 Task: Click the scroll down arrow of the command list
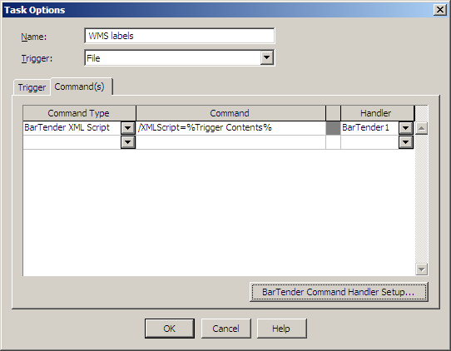click(x=421, y=269)
